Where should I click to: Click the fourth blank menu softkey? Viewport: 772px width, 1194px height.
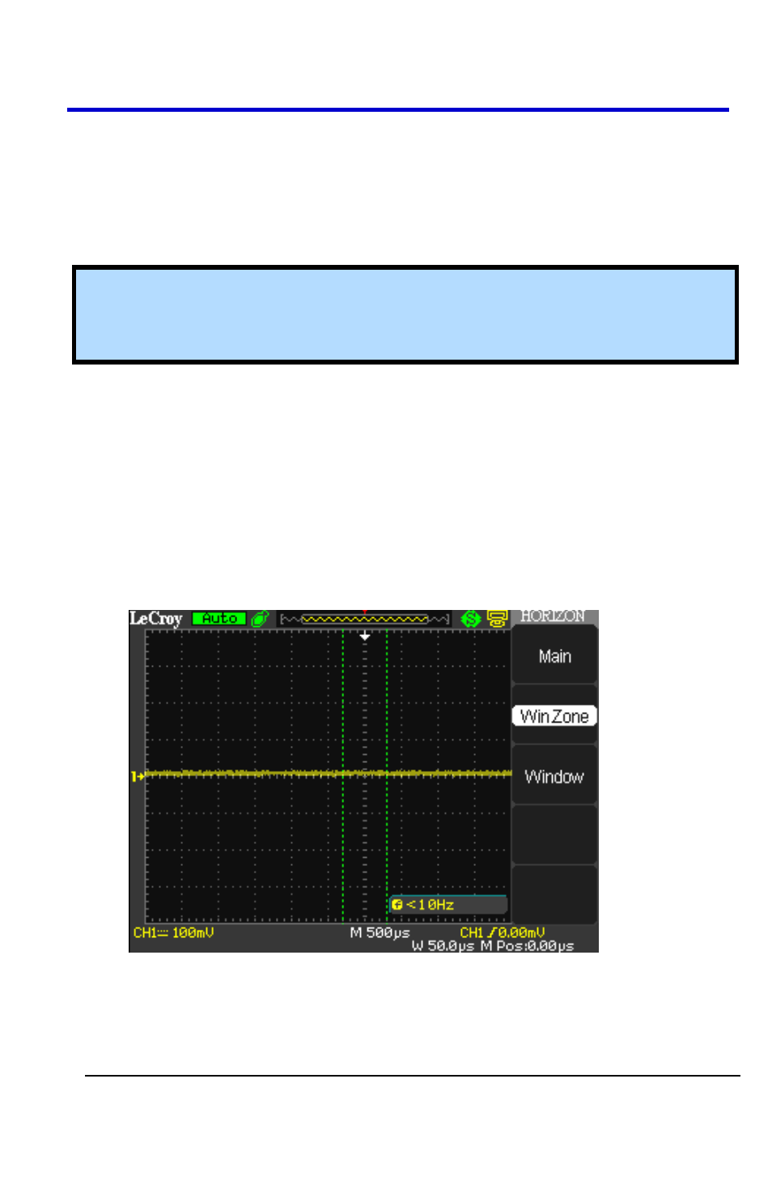point(554,834)
